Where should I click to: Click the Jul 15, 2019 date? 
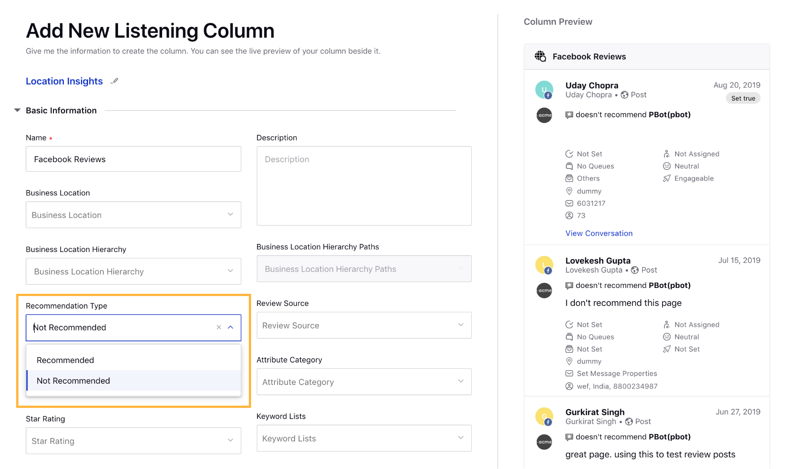point(739,260)
